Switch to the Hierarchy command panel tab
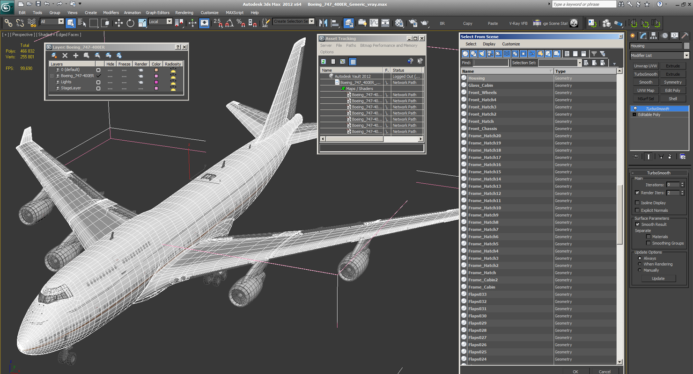 click(x=654, y=36)
